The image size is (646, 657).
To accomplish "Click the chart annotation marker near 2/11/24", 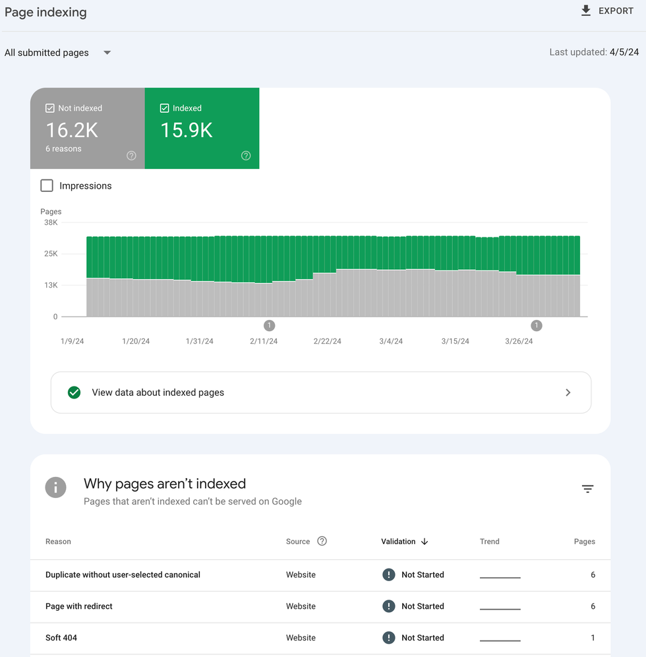I will pos(270,325).
